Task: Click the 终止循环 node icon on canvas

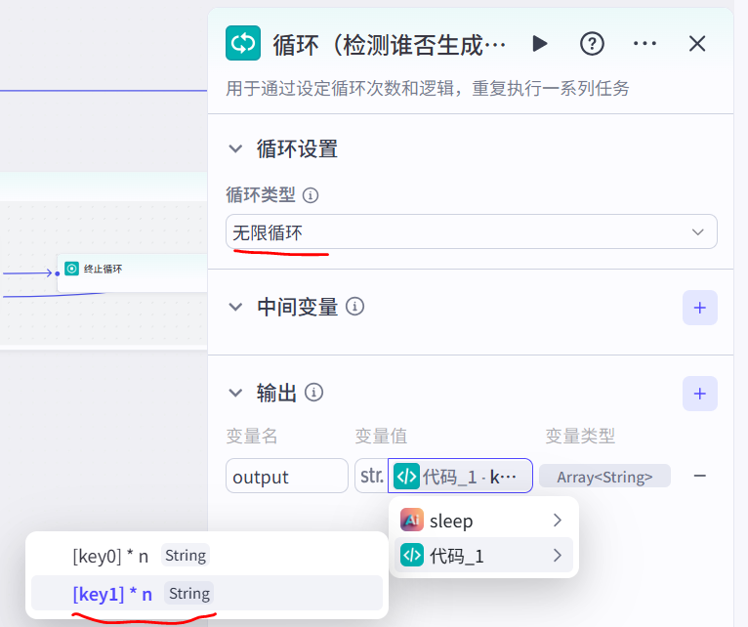Action: click(x=71, y=269)
